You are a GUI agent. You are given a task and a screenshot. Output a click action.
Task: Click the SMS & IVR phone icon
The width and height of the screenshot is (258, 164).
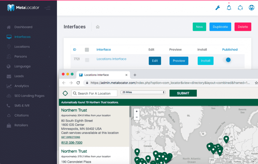point(9,106)
